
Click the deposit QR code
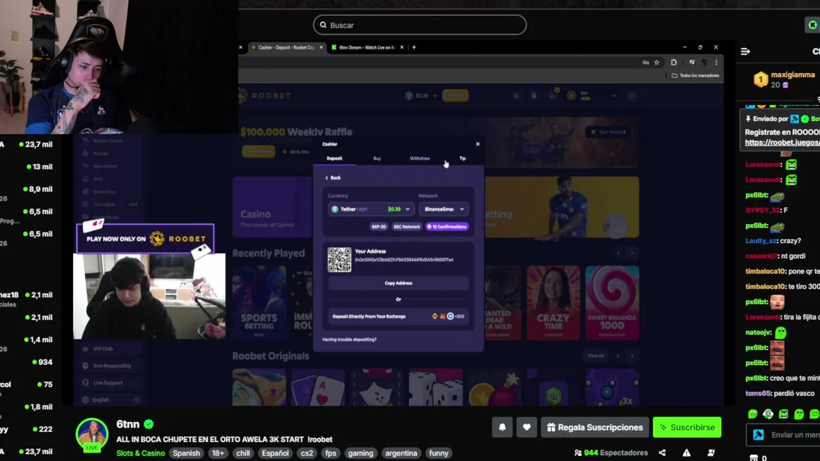pos(340,259)
